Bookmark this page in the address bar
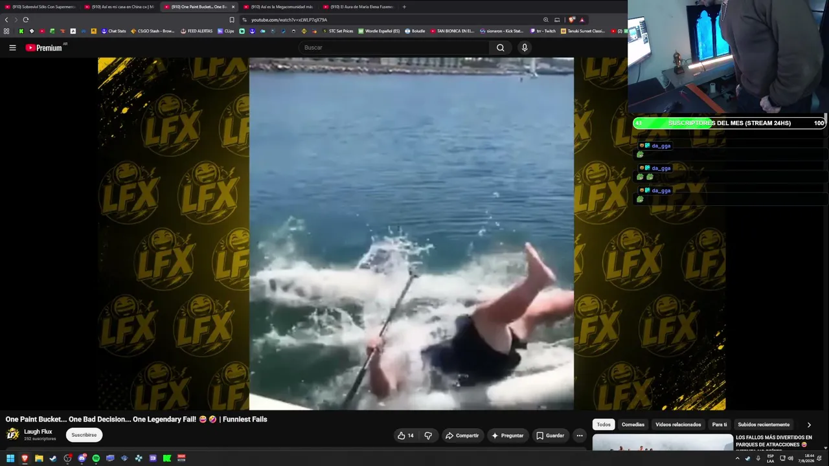 232,19
